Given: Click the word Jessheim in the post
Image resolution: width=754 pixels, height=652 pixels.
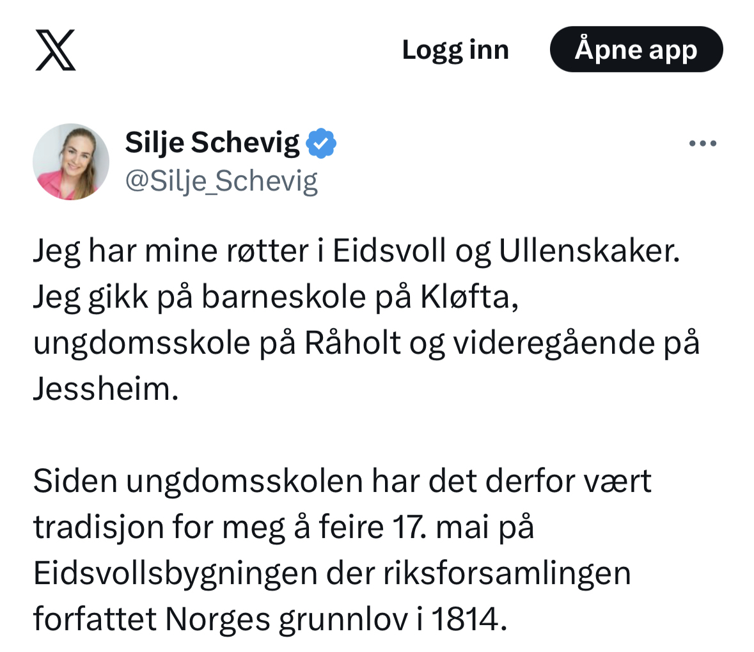Looking at the screenshot, I should (x=106, y=389).
